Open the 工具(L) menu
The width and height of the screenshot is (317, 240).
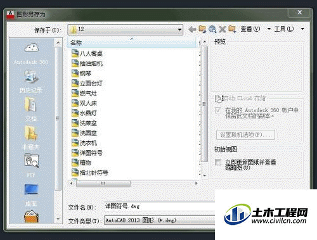pyautogui.click(x=284, y=29)
